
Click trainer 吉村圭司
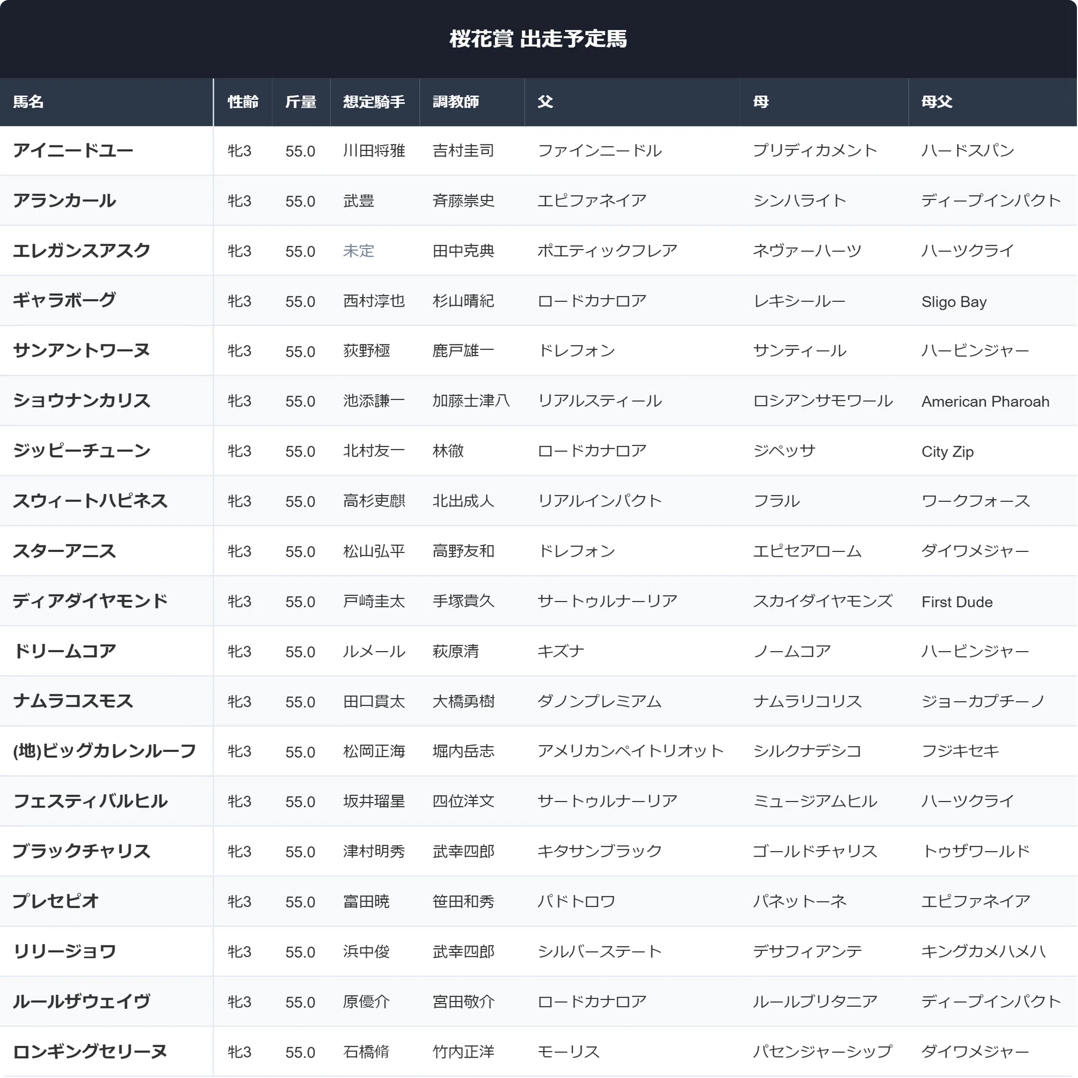(464, 151)
